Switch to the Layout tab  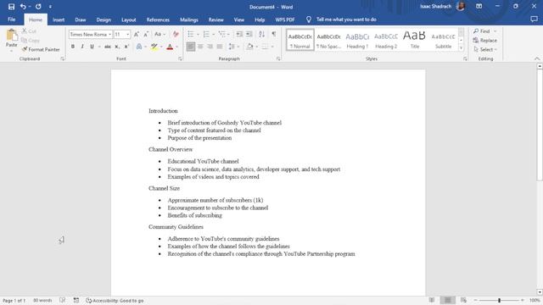(x=128, y=19)
